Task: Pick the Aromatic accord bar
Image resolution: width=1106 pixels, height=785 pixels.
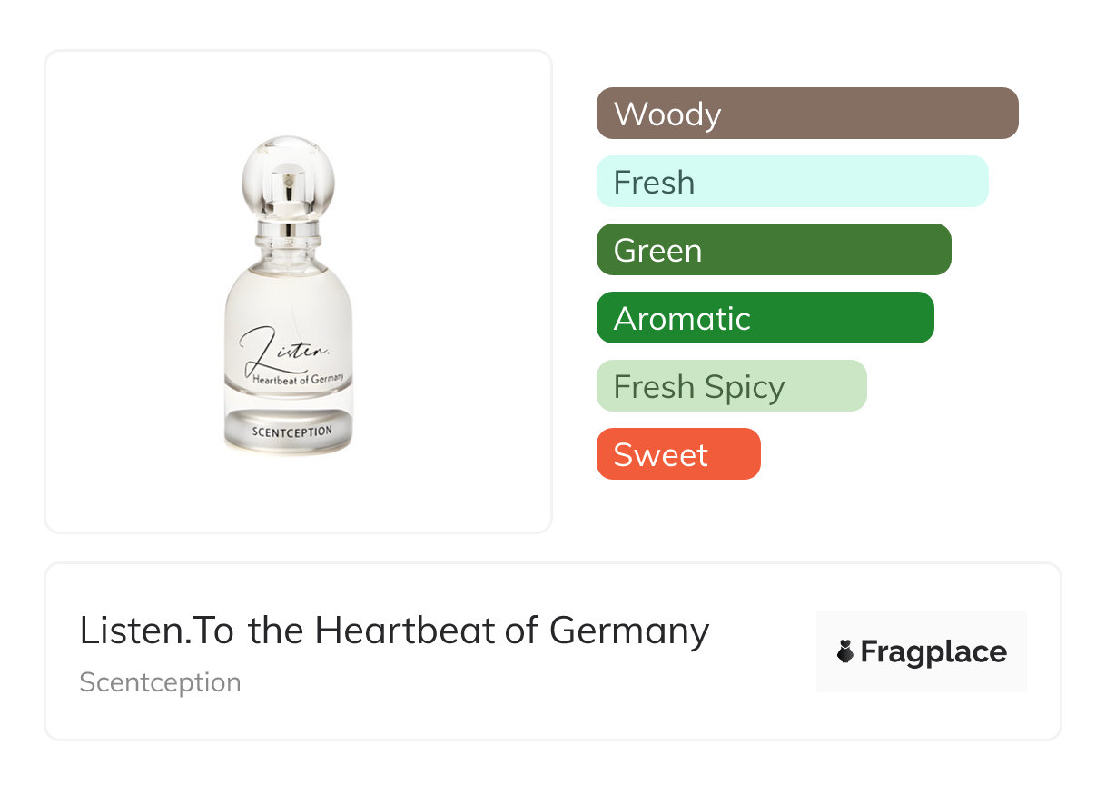Action: click(765, 318)
